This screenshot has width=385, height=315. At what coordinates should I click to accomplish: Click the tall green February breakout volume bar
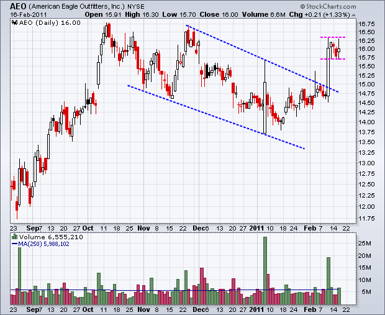click(328, 281)
